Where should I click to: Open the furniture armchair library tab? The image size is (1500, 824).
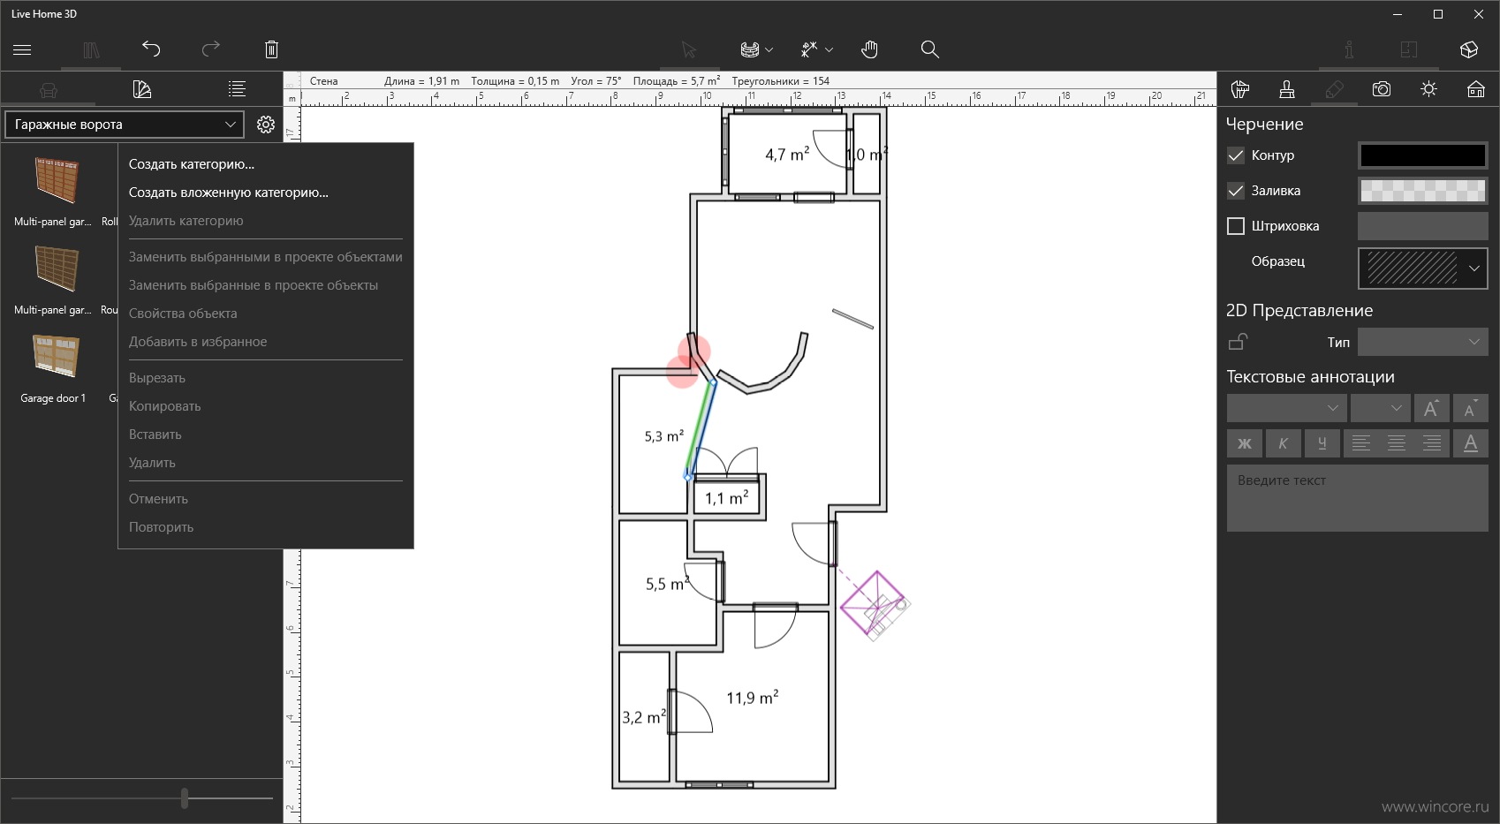(x=49, y=89)
